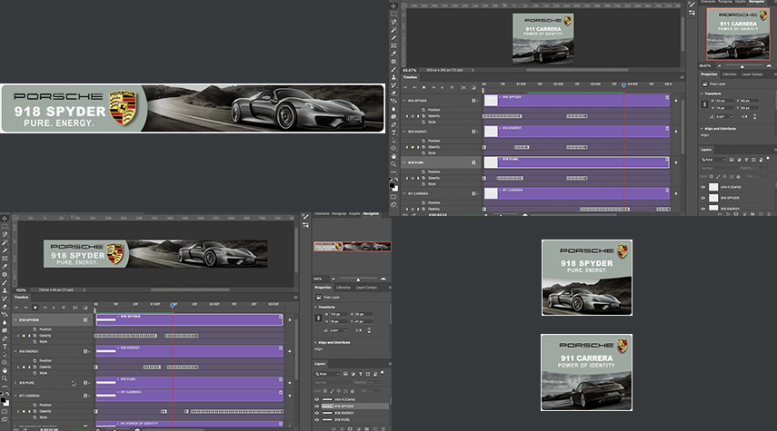Click the playhead marker in the 911 Carrera timeline
The image size is (777, 431).
pyautogui.click(x=624, y=85)
